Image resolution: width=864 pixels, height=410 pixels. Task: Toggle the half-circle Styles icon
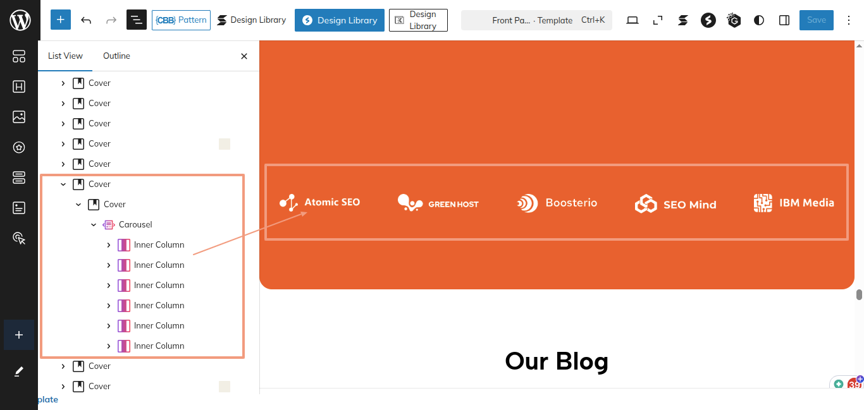tap(759, 20)
